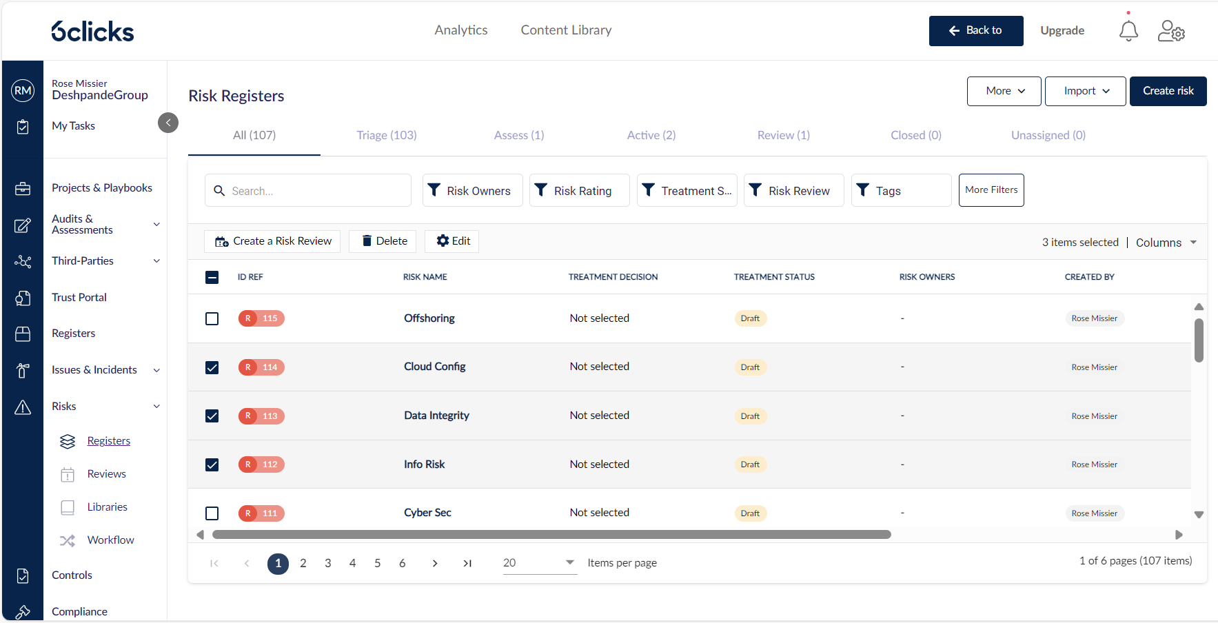
Task: Switch to the Triage (103) tab
Action: pos(386,135)
